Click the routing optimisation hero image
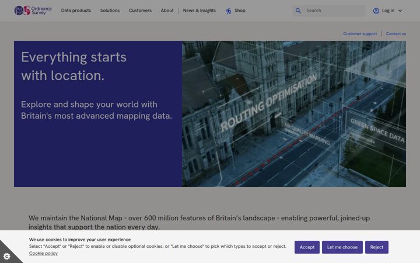This screenshot has width=420, height=263. pyautogui.click(x=294, y=114)
